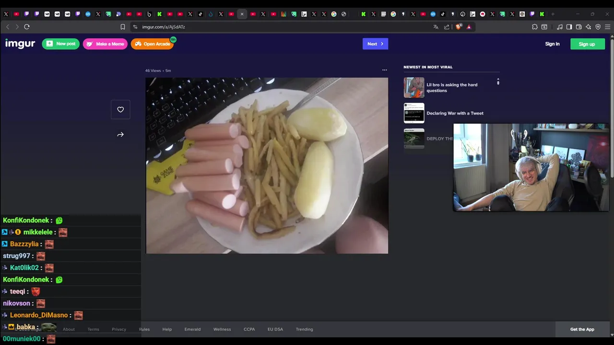Click the About footer link
This screenshot has height=345, width=614.
[69, 329]
